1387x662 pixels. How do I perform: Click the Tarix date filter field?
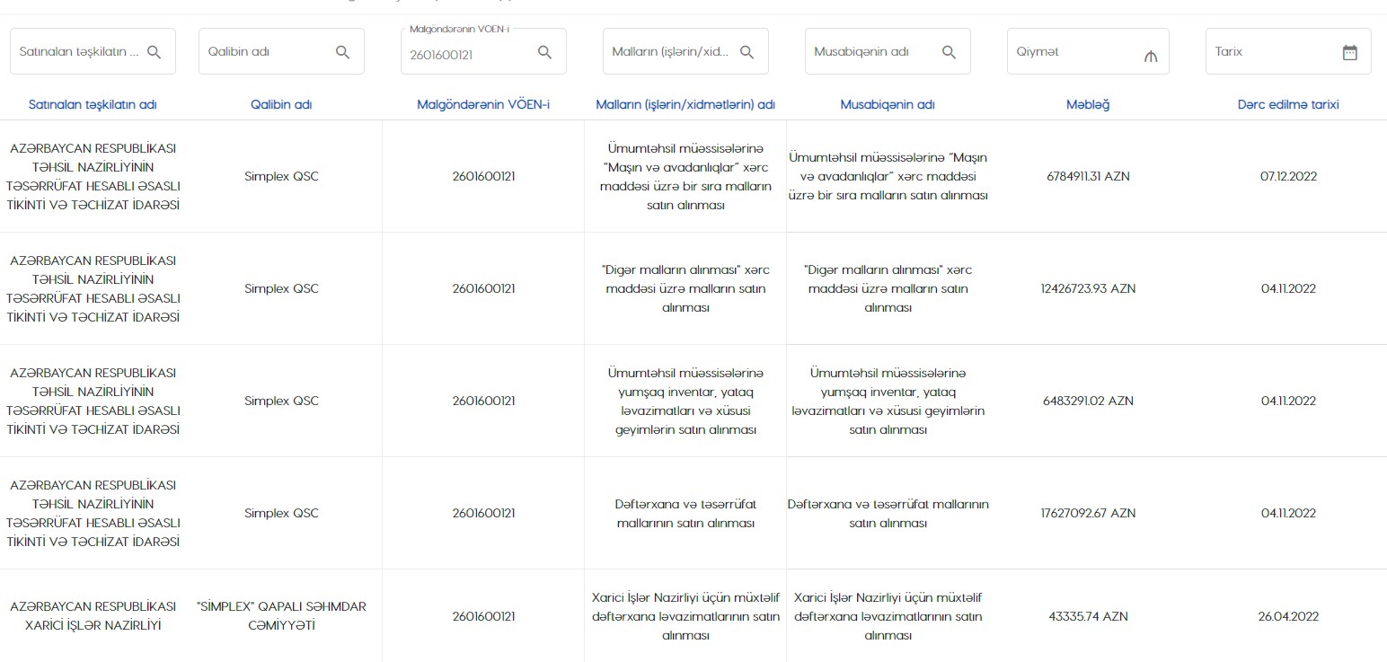(x=1271, y=52)
